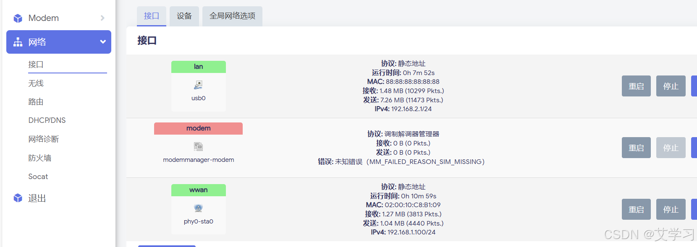Click the red modem status badge
Viewport: 697px width, 247px height.
tap(198, 128)
